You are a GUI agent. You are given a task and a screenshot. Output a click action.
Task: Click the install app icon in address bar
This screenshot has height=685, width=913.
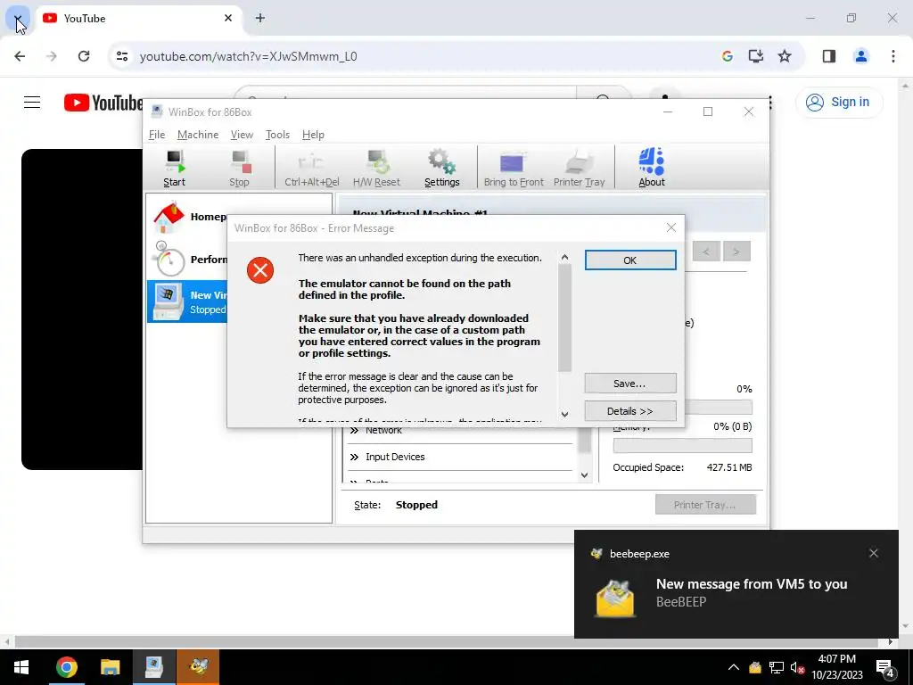(x=756, y=56)
